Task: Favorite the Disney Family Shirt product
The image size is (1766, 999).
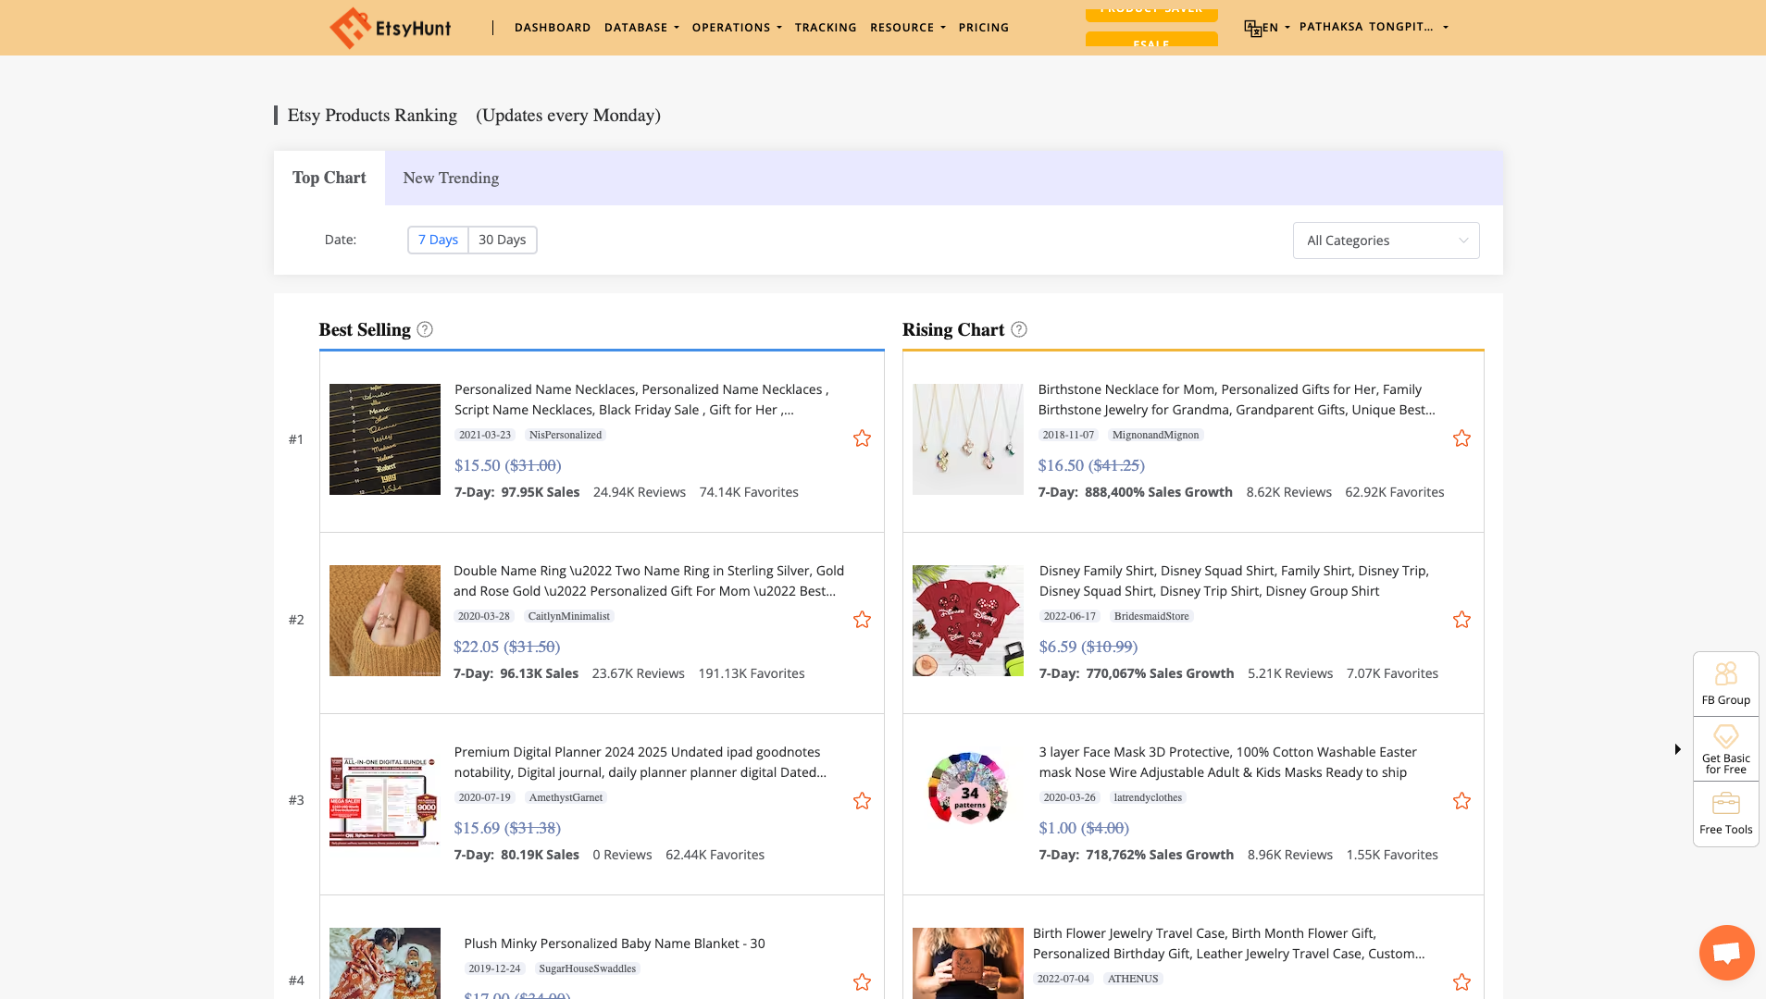Action: (x=1461, y=620)
